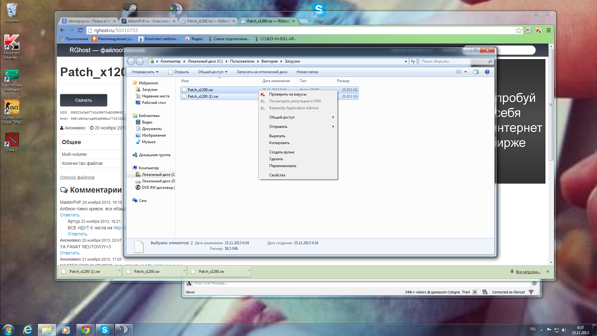Choose Удалить from the context menu
Viewport: 597px width, 336px height.
point(276,159)
